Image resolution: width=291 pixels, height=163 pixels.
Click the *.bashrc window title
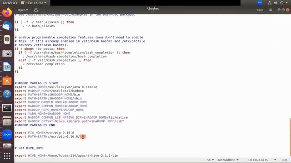pos(153,9)
